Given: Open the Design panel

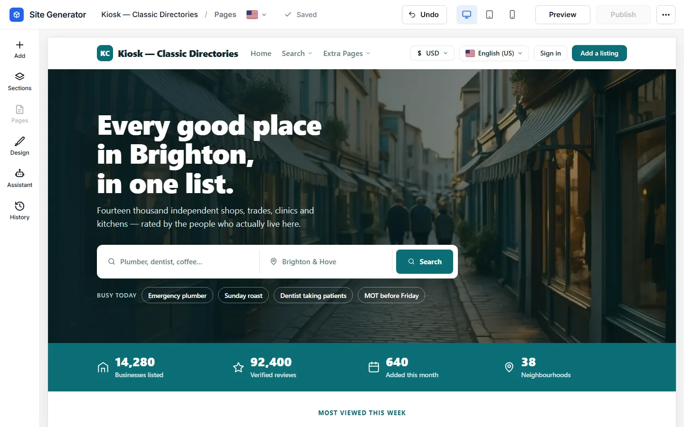Looking at the screenshot, I should pyautogui.click(x=19, y=147).
